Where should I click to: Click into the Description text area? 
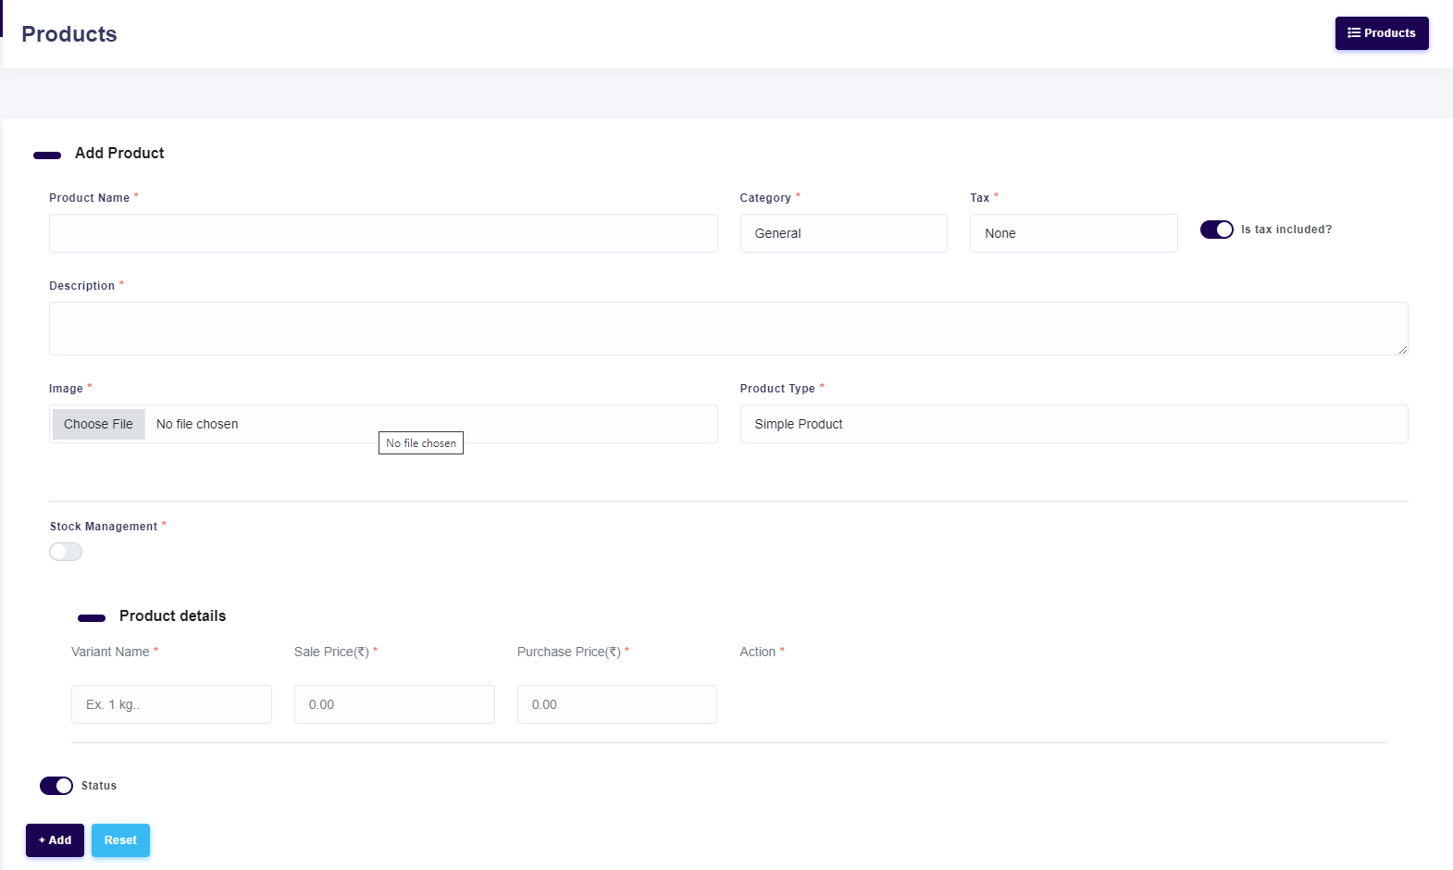tap(728, 329)
